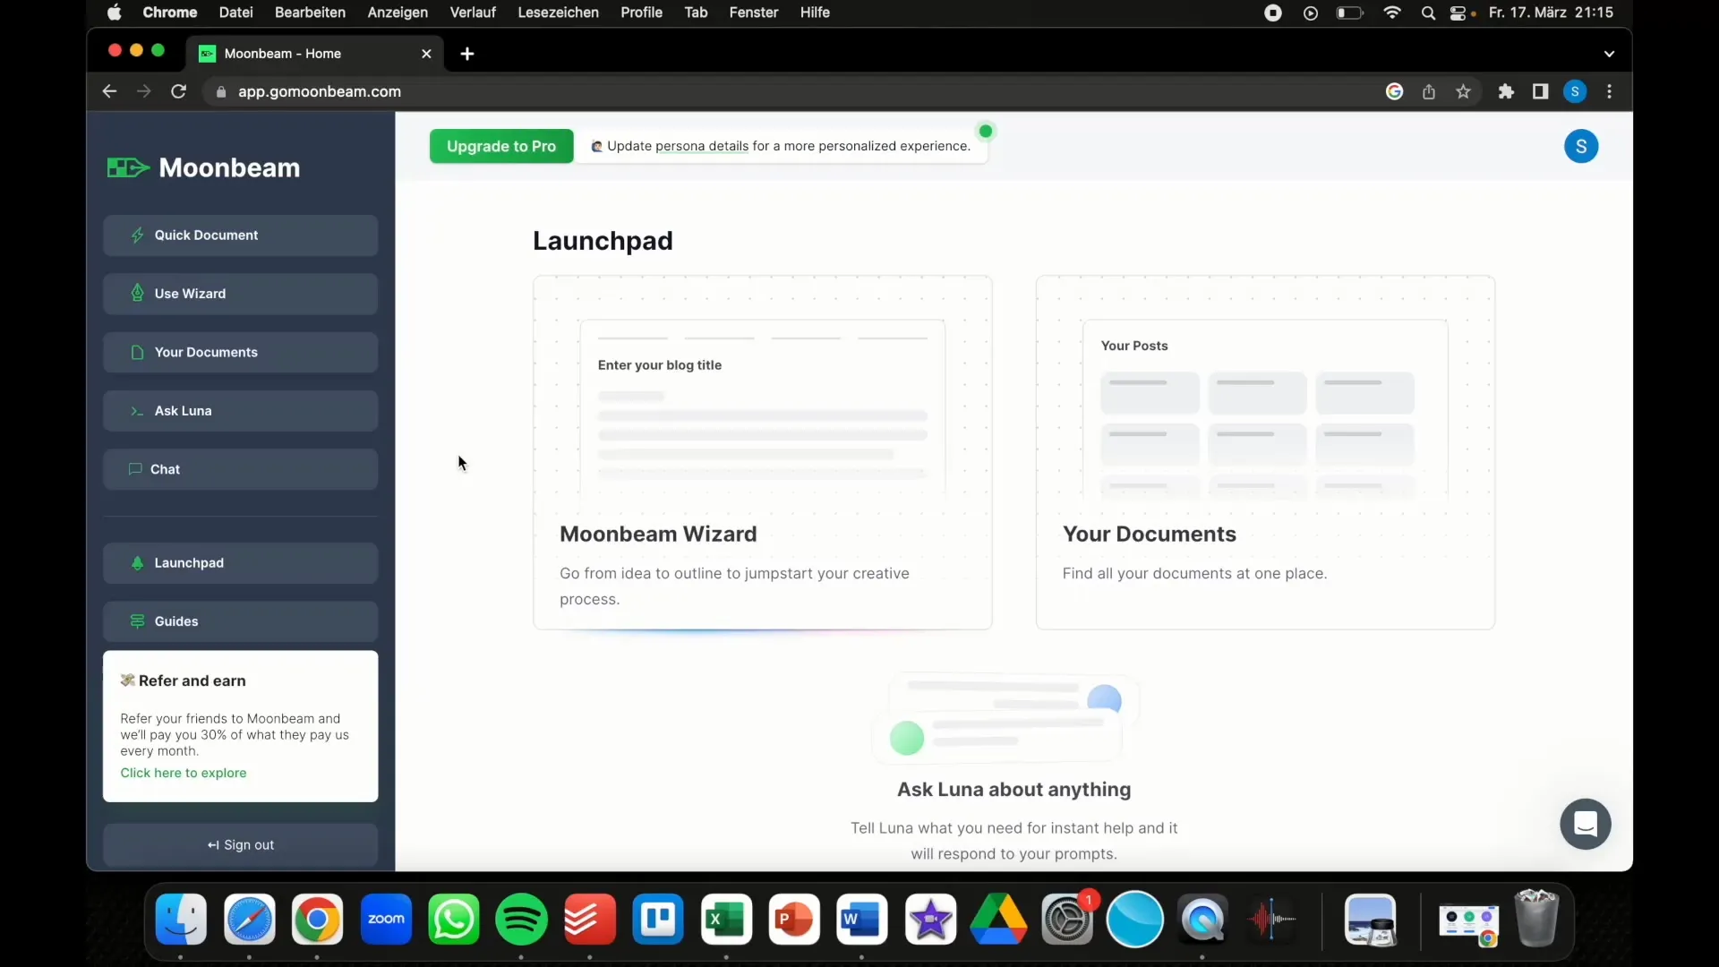Image resolution: width=1719 pixels, height=967 pixels.
Task: Select Zoom app in macOS Dock
Action: (x=385, y=919)
